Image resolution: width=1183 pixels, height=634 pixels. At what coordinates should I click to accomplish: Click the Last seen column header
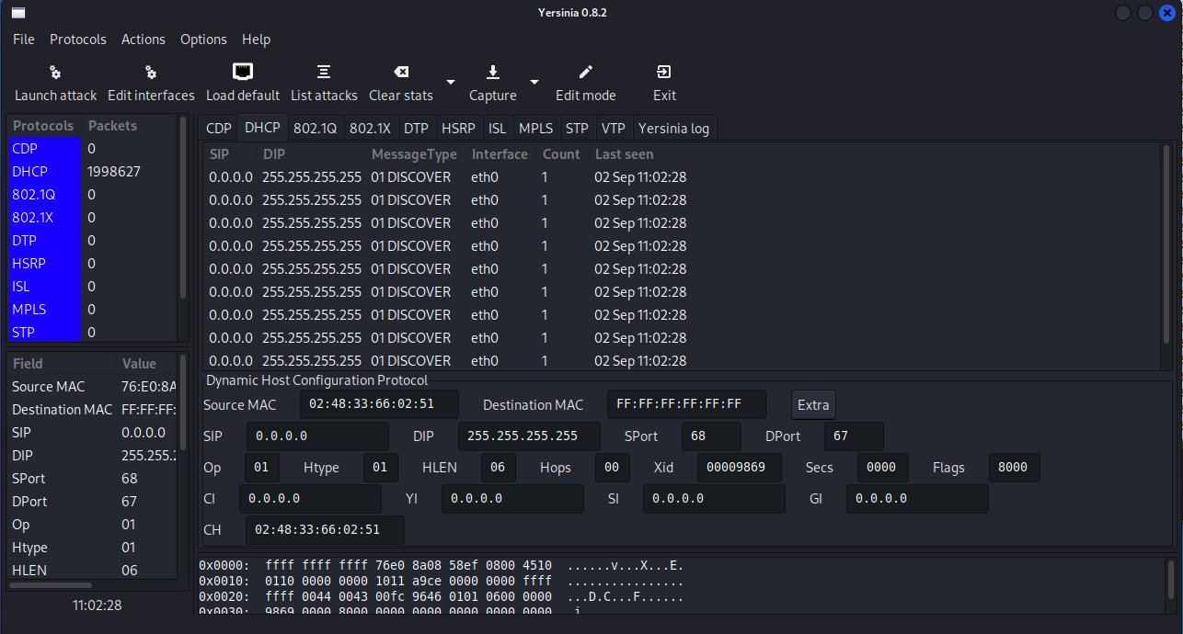tap(624, 154)
